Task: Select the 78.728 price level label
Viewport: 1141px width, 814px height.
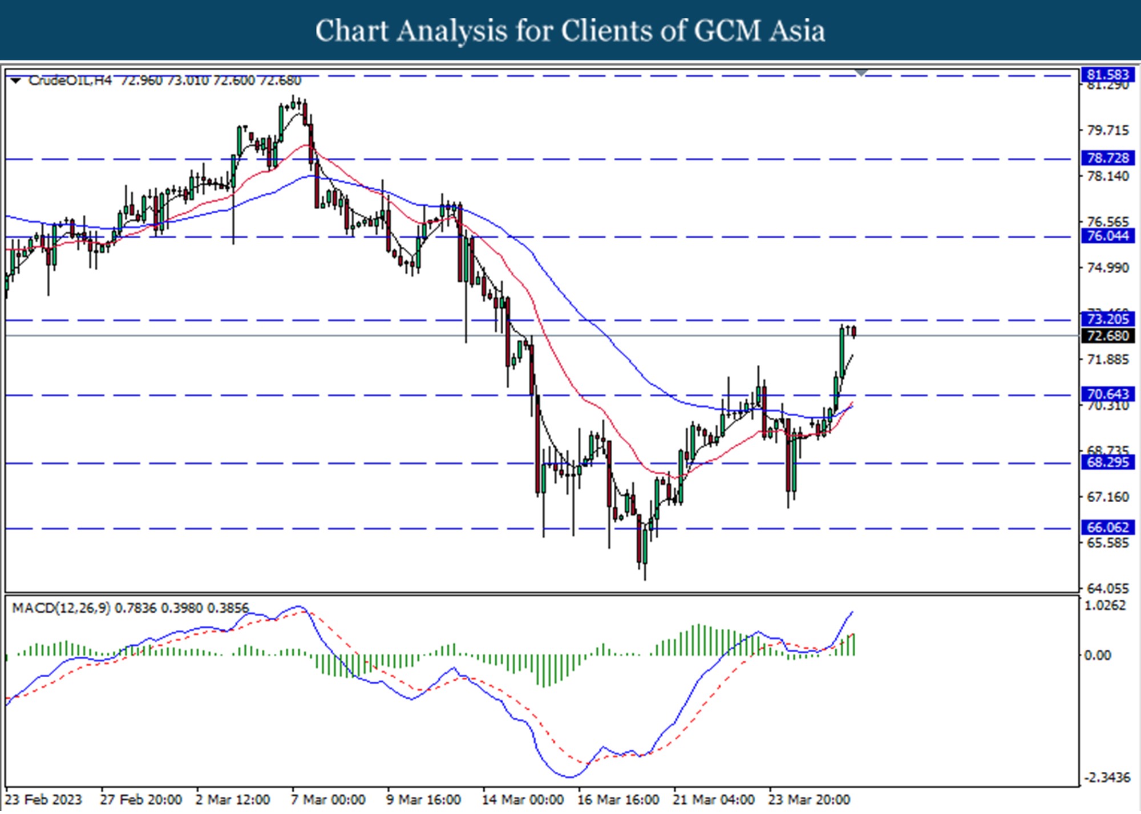Action: (1108, 158)
